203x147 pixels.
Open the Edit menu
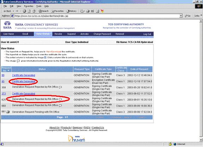(12, 6)
